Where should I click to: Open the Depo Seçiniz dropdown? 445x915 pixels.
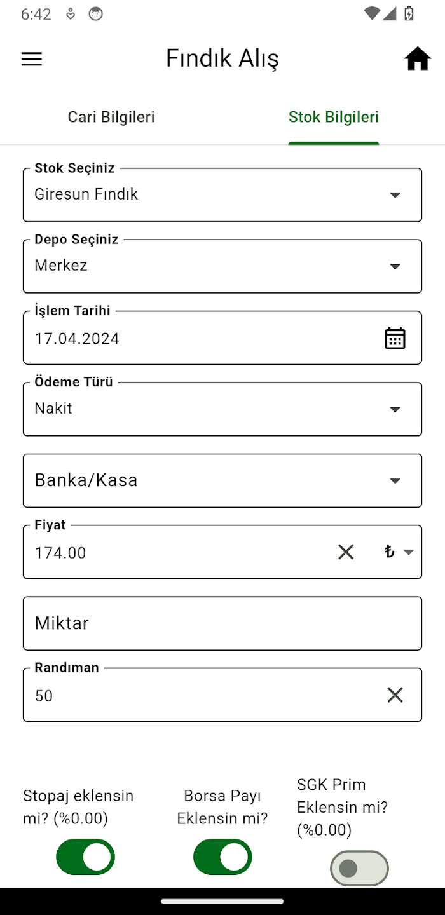point(395,266)
